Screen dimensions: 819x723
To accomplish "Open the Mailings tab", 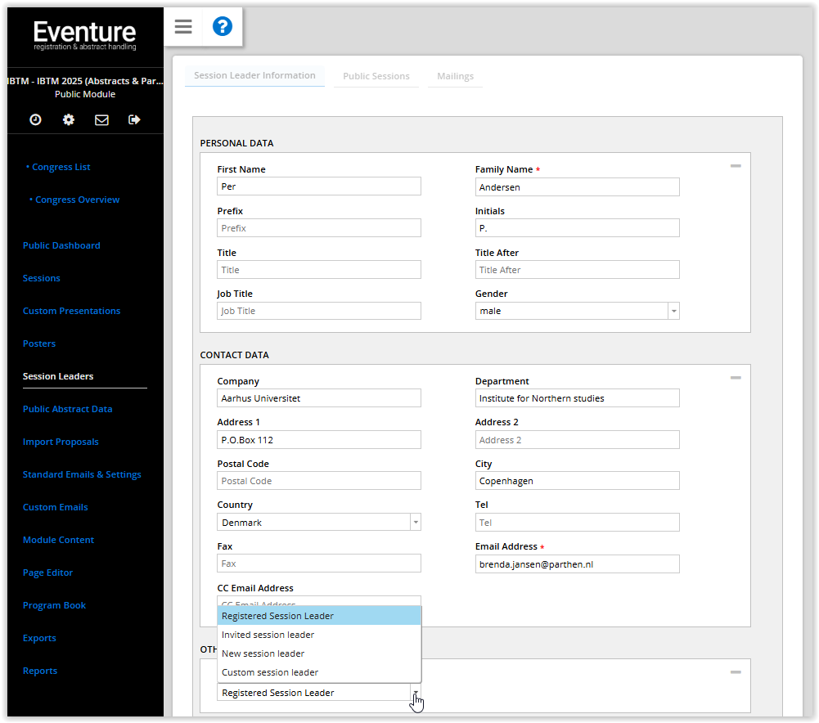I will click(x=455, y=76).
